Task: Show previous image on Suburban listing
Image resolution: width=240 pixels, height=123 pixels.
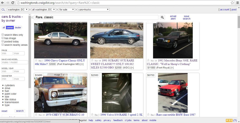Action: [36, 94]
